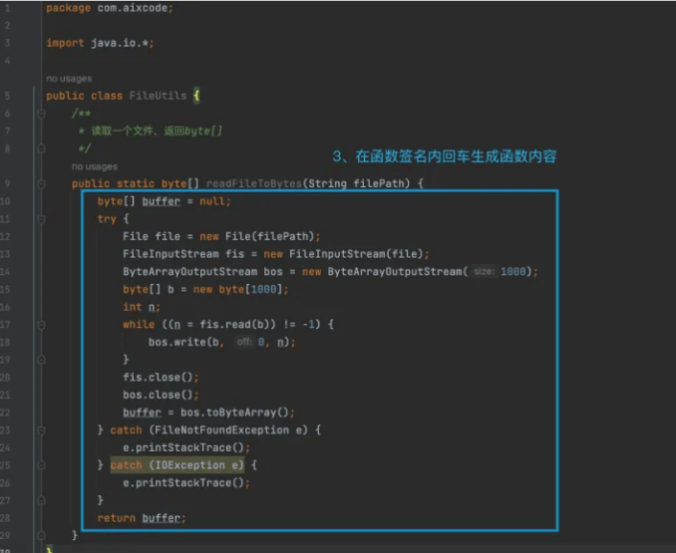Click 'java.io.*' import path
Viewport: 676px width, 553px height.
pos(120,43)
